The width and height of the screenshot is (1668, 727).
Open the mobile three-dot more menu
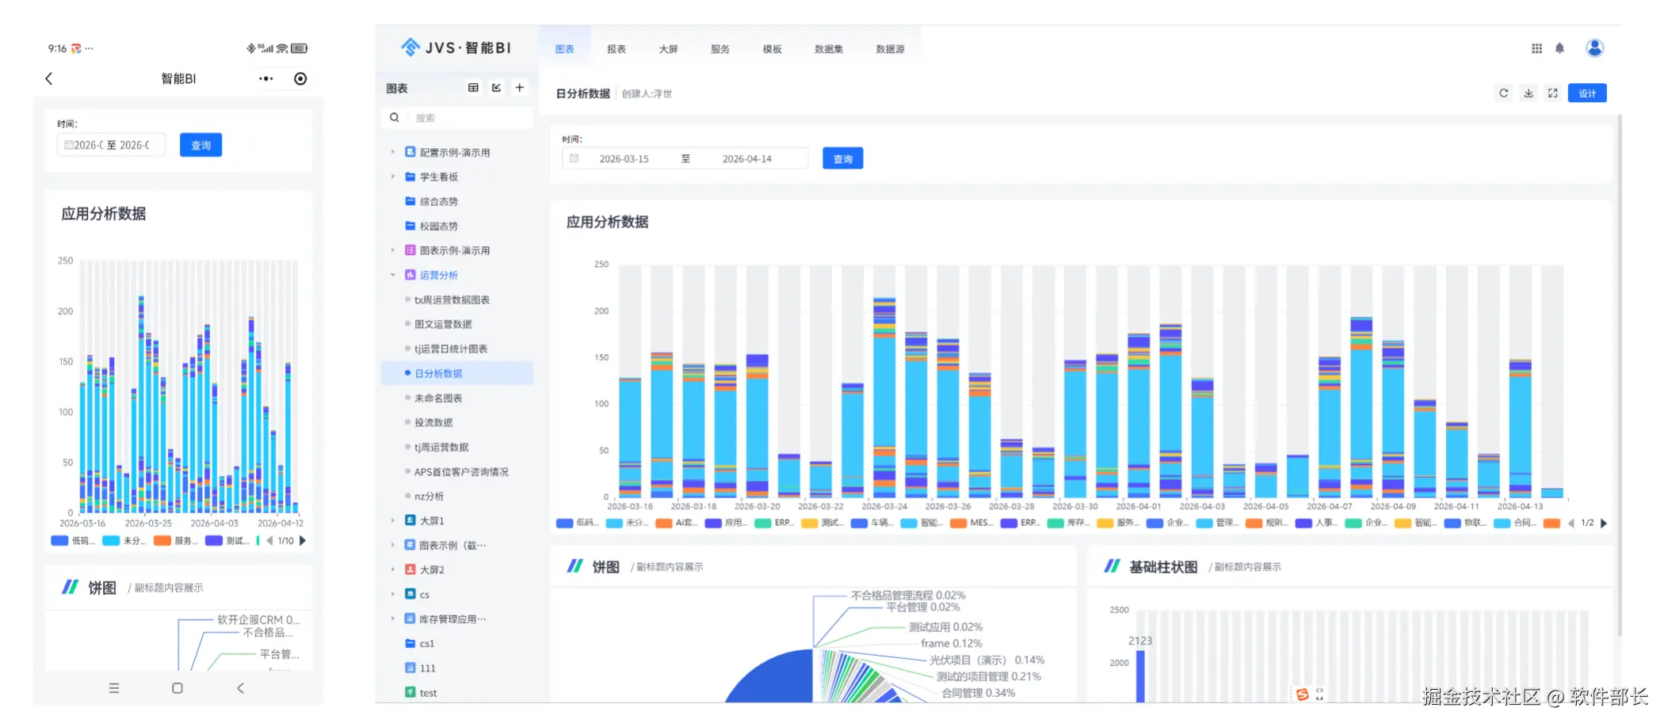tap(265, 78)
